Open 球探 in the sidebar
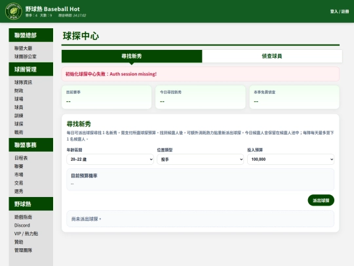 [x=19, y=124]
